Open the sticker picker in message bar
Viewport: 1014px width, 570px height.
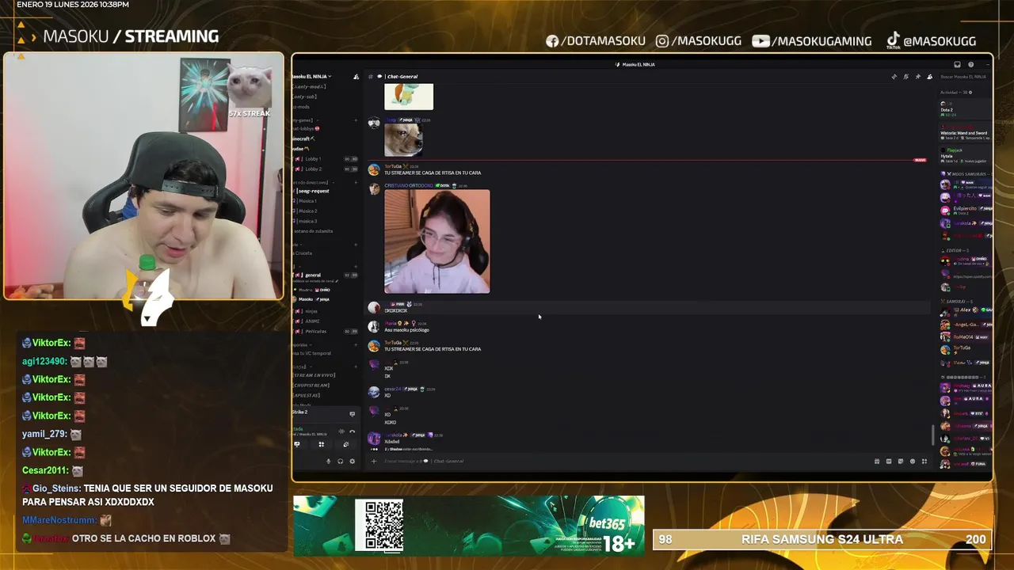900,461
